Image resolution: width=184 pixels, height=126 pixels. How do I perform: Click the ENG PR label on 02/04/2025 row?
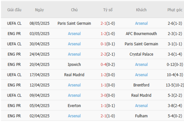[14, 116]
